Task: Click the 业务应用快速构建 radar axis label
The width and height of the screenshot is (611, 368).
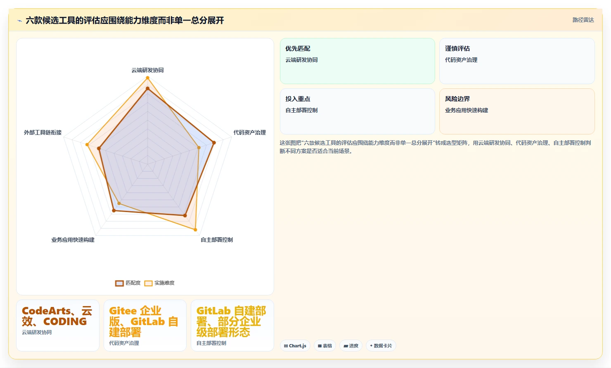Action: (73, 240)
